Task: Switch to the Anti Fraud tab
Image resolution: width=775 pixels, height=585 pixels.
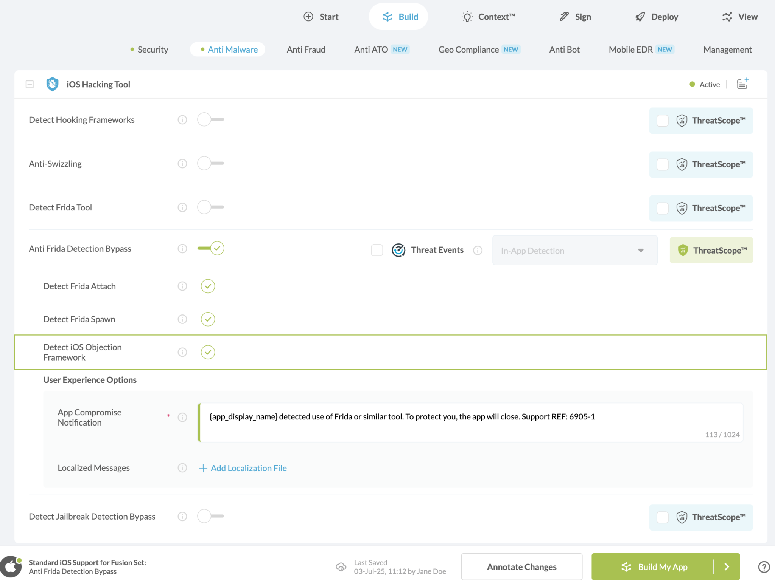Action: tap(306, 49)
